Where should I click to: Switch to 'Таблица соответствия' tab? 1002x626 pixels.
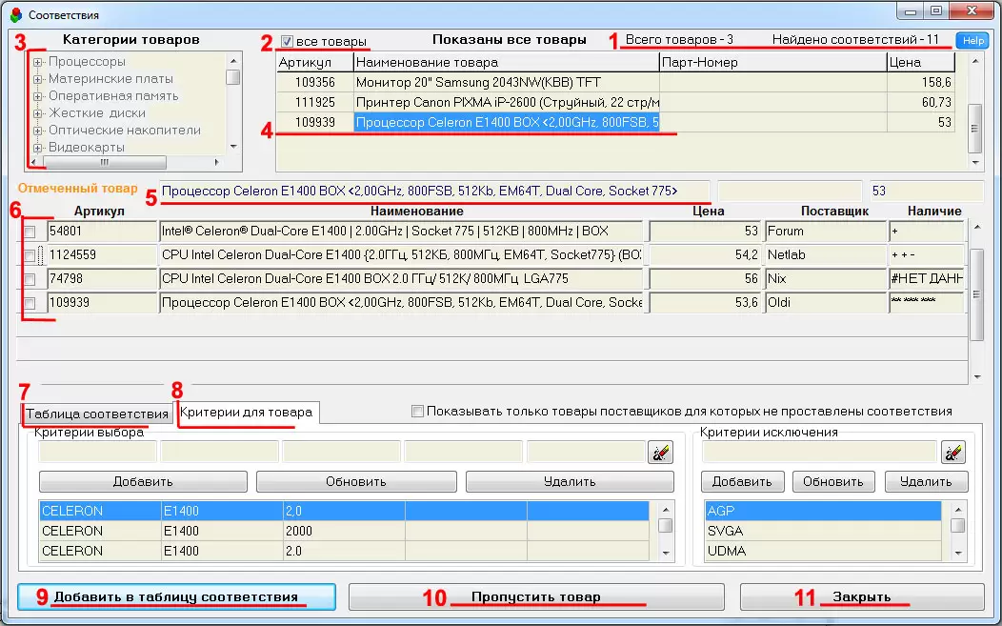click(x=96, y=414)
